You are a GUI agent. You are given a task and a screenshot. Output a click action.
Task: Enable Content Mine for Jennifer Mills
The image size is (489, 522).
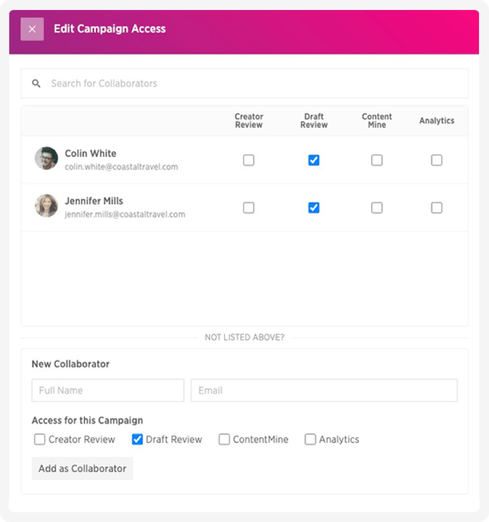pos(377,208)
